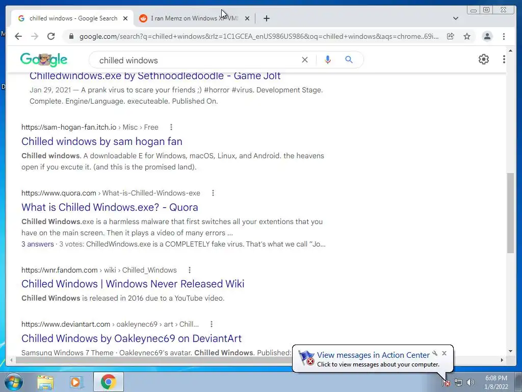Close the chilled windows Google Search tab
The height and width of the screenshot is (392, 522).
pyautogui.click(x=125, y=18)
